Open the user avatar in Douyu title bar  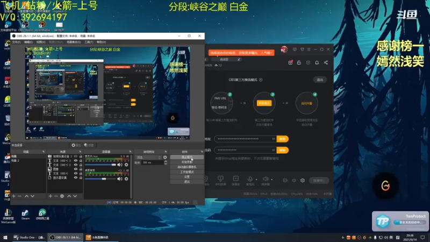(x=284, y=49)
